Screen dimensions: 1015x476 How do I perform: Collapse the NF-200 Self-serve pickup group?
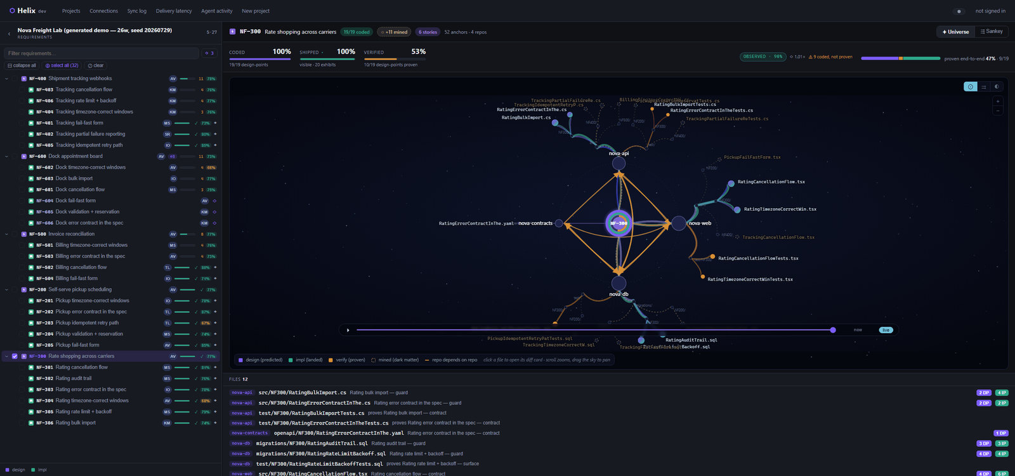coord(7,289)
